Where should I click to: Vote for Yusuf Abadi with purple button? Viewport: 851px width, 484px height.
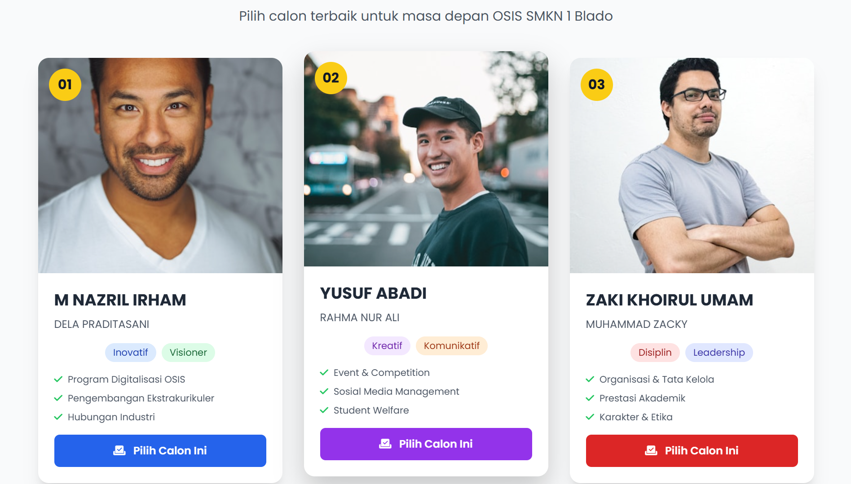(x=426, y=444)
